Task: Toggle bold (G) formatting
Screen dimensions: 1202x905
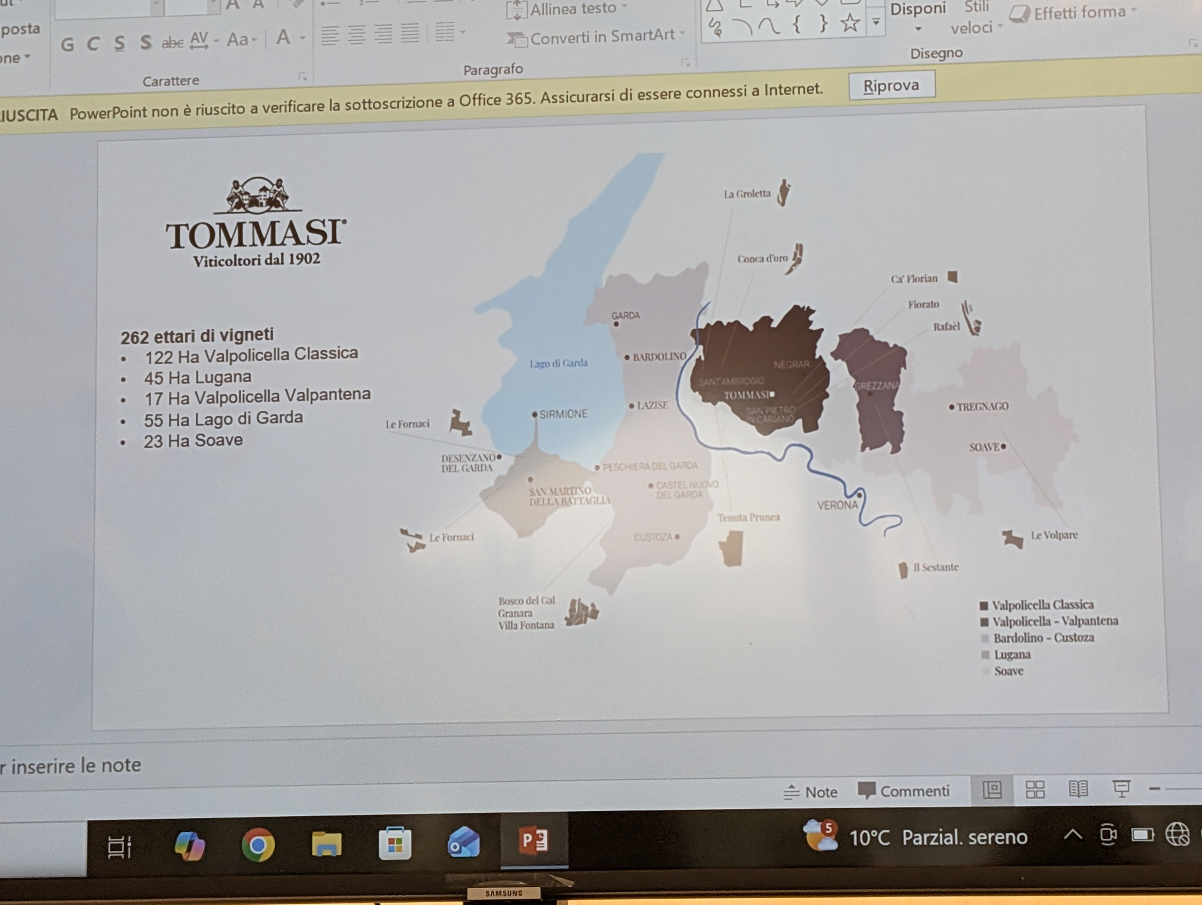Action: point(67,44)
